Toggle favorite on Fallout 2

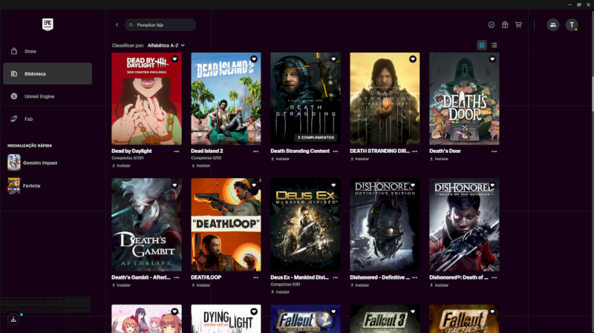[333, 311]
